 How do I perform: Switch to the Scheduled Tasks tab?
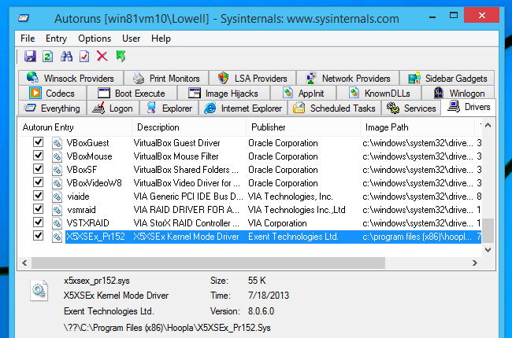(x=334, y=108)
